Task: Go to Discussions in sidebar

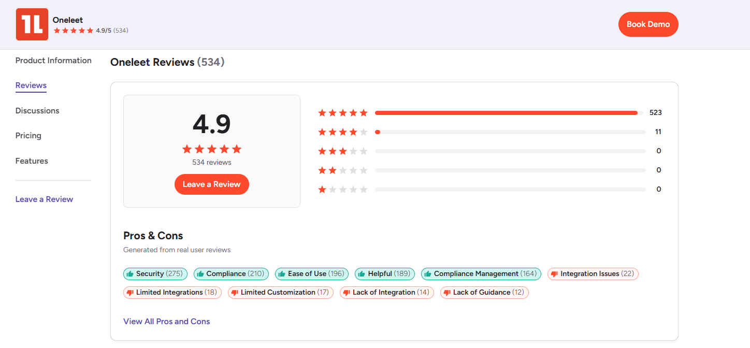Action: (x=37, y=111)
